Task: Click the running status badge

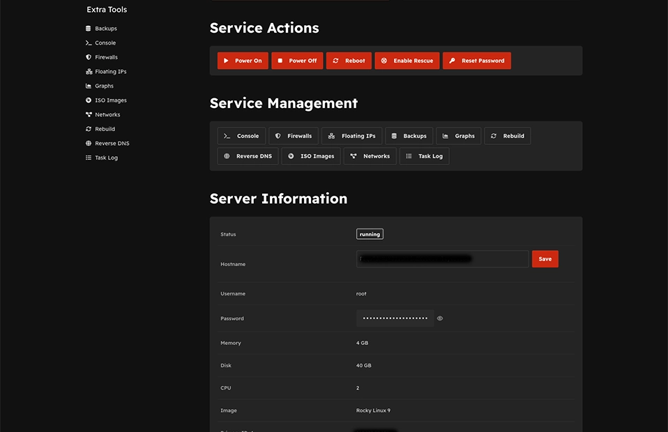Action: click(x=370, y=234)
